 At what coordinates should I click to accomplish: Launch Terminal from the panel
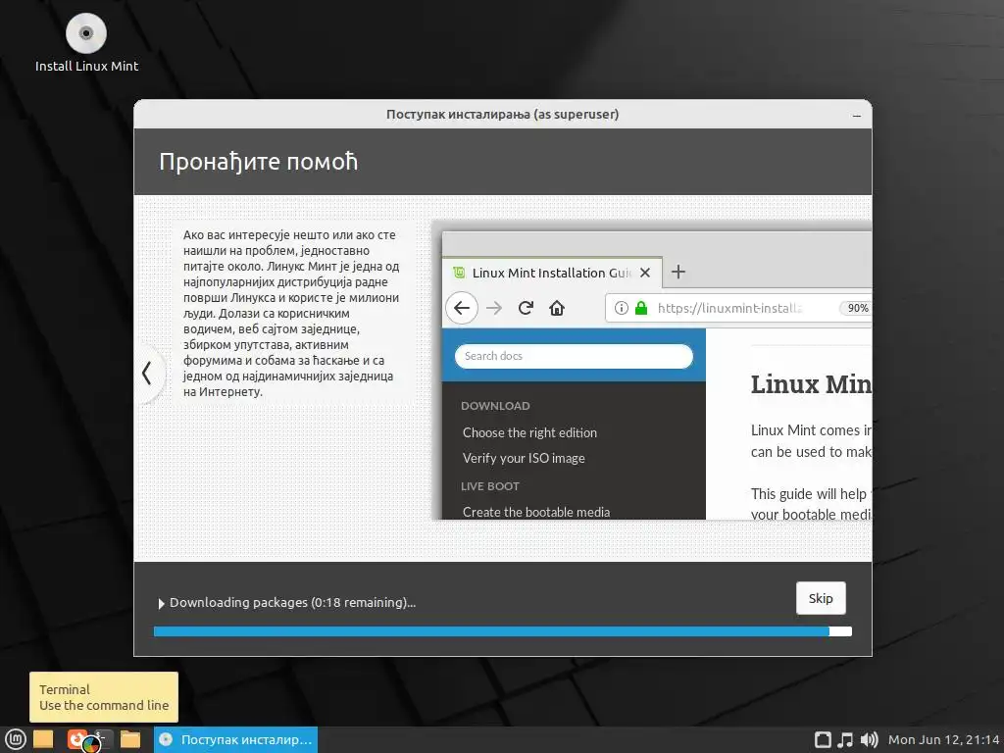tap(102, 739)
